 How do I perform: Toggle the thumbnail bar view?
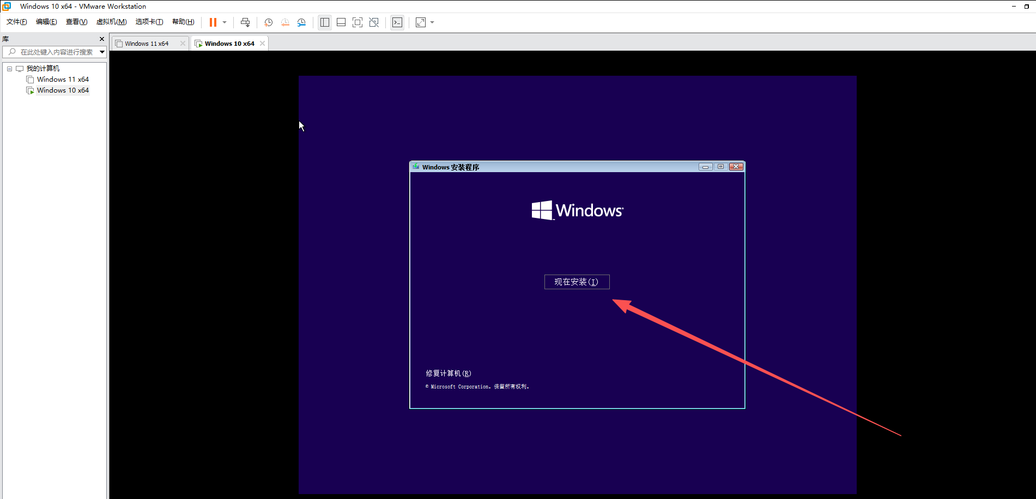point(341,22)
